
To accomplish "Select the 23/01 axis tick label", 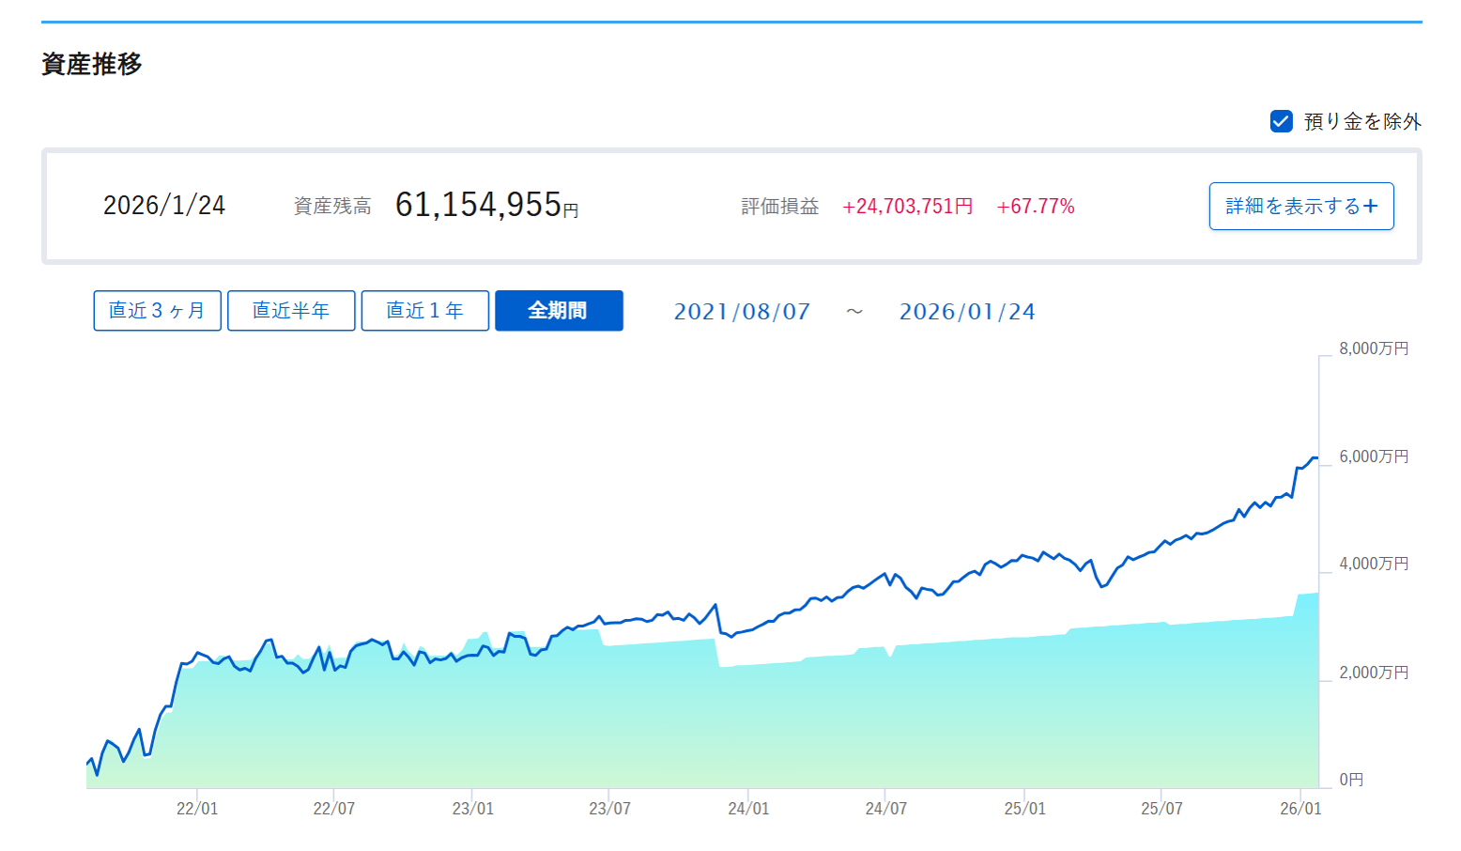I will [472, 809].
